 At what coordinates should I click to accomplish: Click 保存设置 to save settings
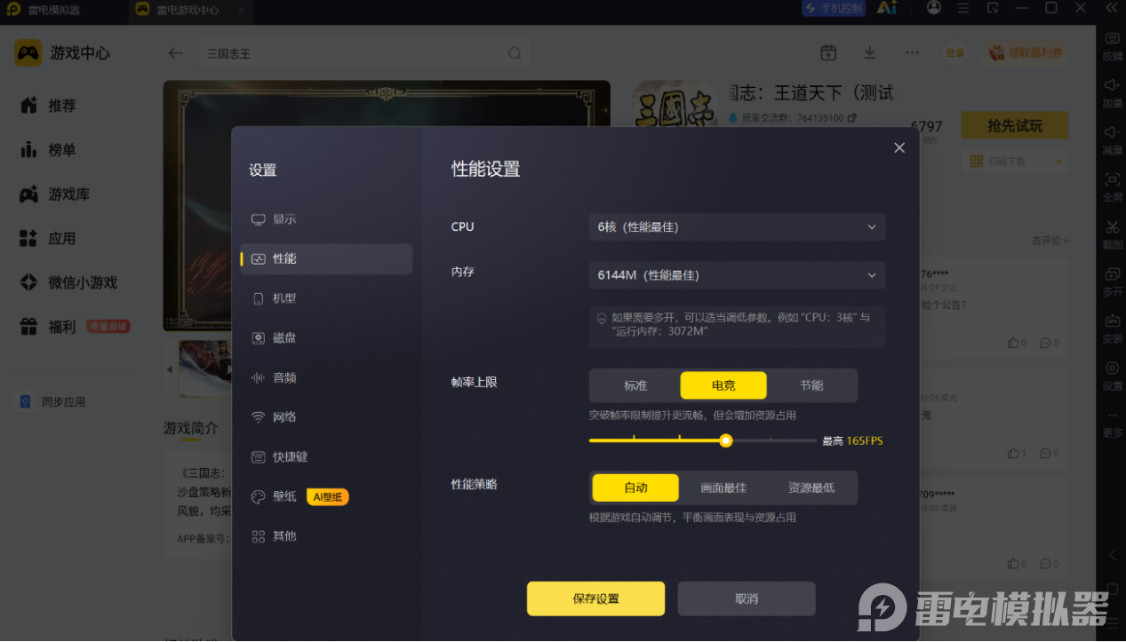[595, 598]
